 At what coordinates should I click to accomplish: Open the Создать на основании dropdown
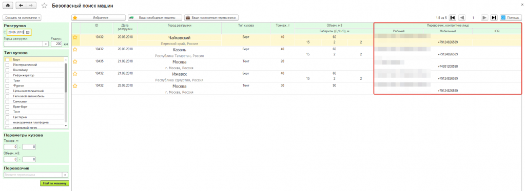[x=22, y=17]
